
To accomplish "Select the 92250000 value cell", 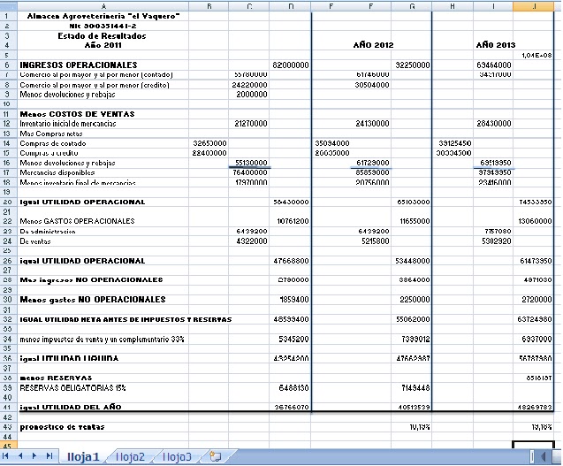I will pos(412,65).
